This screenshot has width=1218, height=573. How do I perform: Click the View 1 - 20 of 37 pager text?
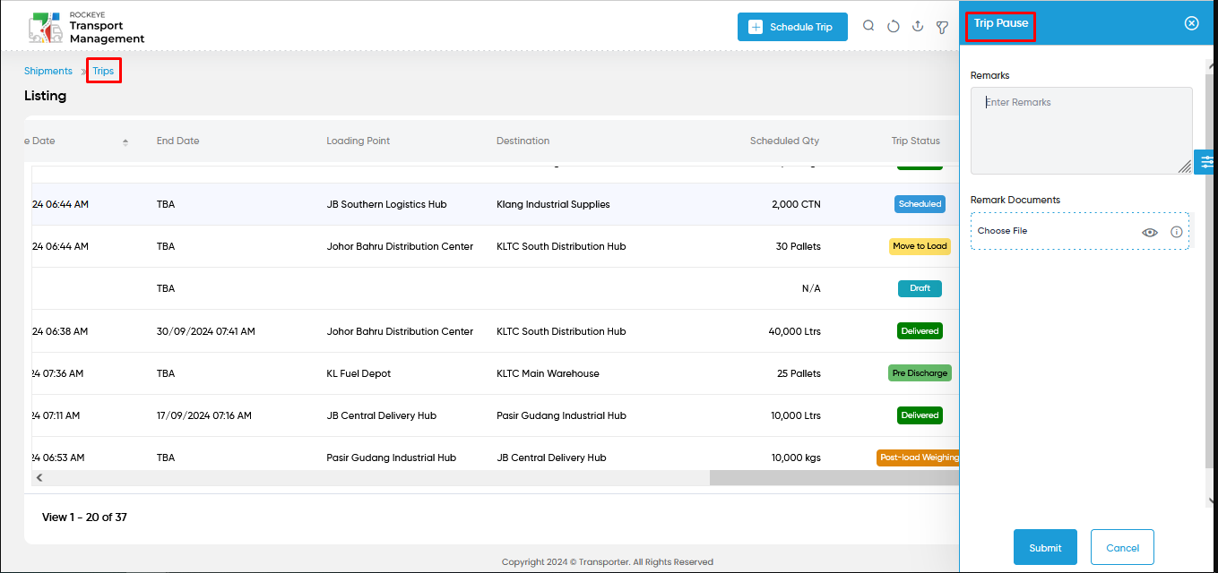coord(84,517)
